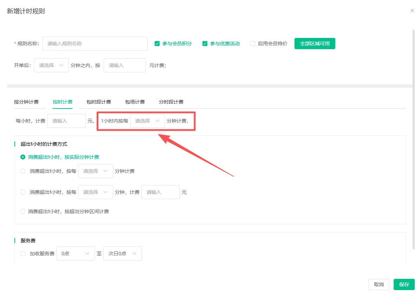Choose the 按超出分钟区间计费 radio option
The height and width of the screenshot is (295, 420).
point(23,212)
